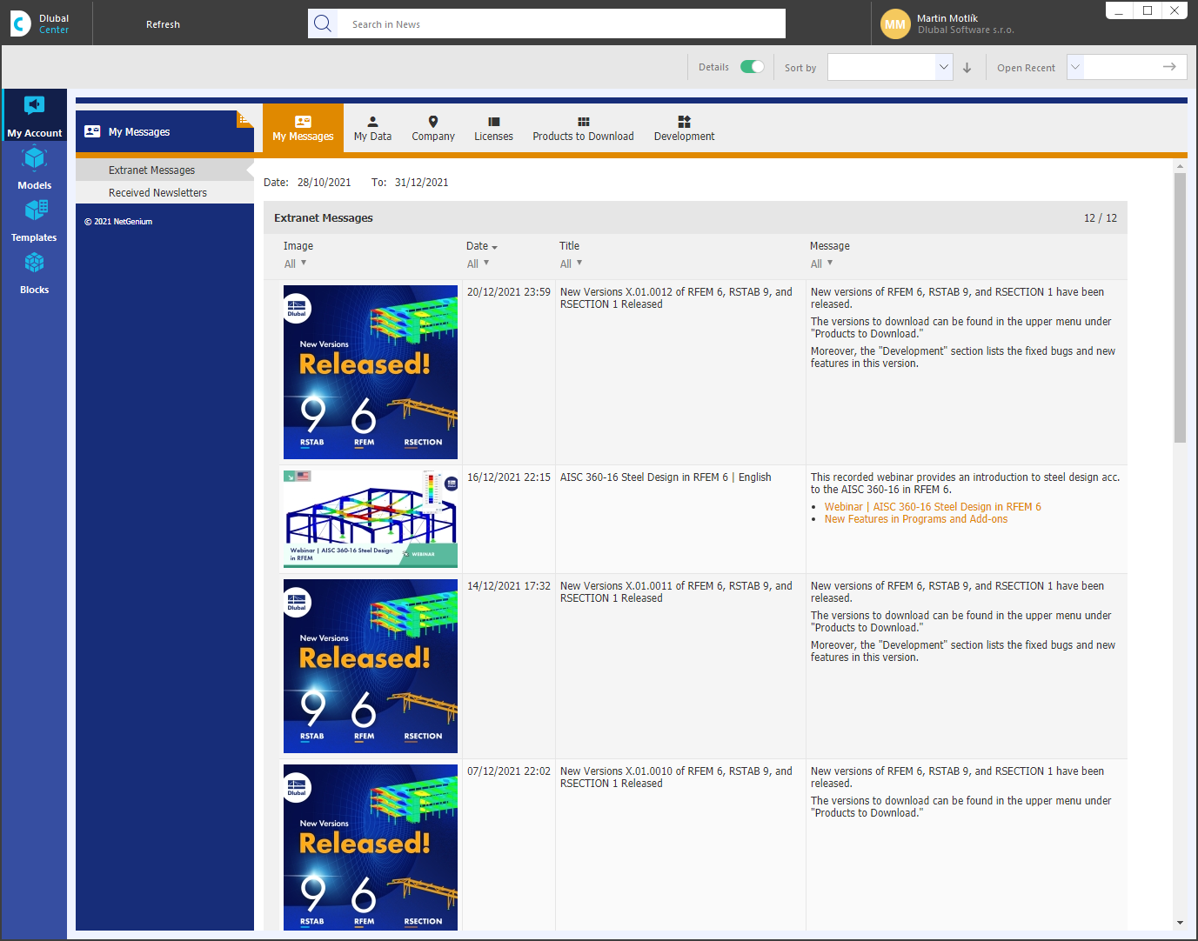Open the Models sidebar section

35,168
